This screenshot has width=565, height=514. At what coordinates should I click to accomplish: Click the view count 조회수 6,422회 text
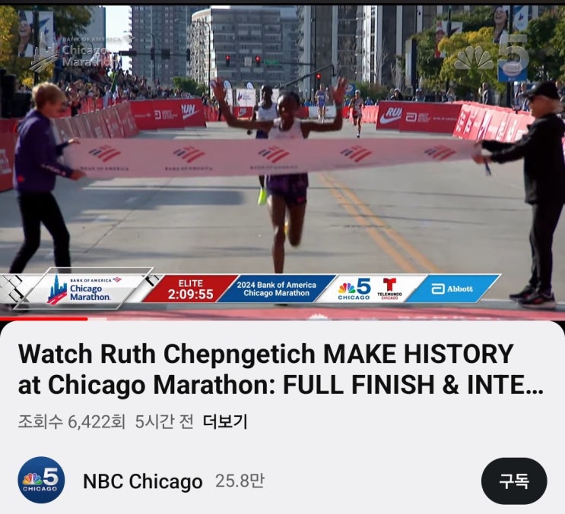point(71,421)
